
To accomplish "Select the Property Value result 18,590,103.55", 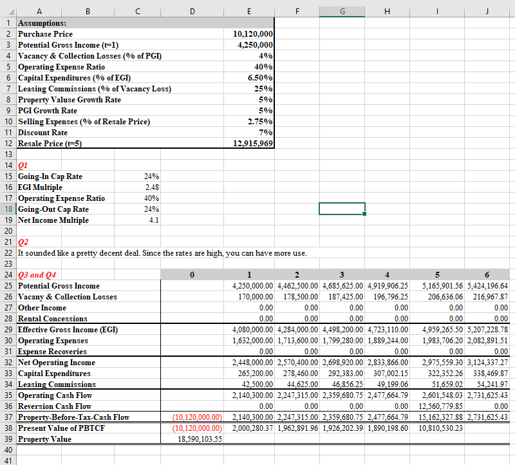I will [198, 439].
